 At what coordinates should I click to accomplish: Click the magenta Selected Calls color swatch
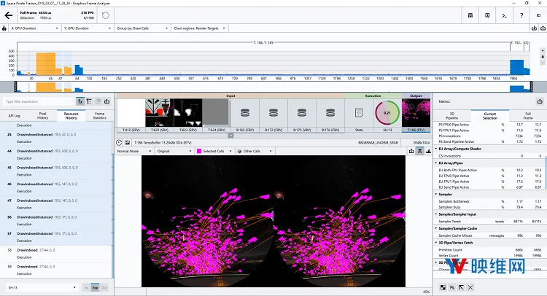pos(199,151)
